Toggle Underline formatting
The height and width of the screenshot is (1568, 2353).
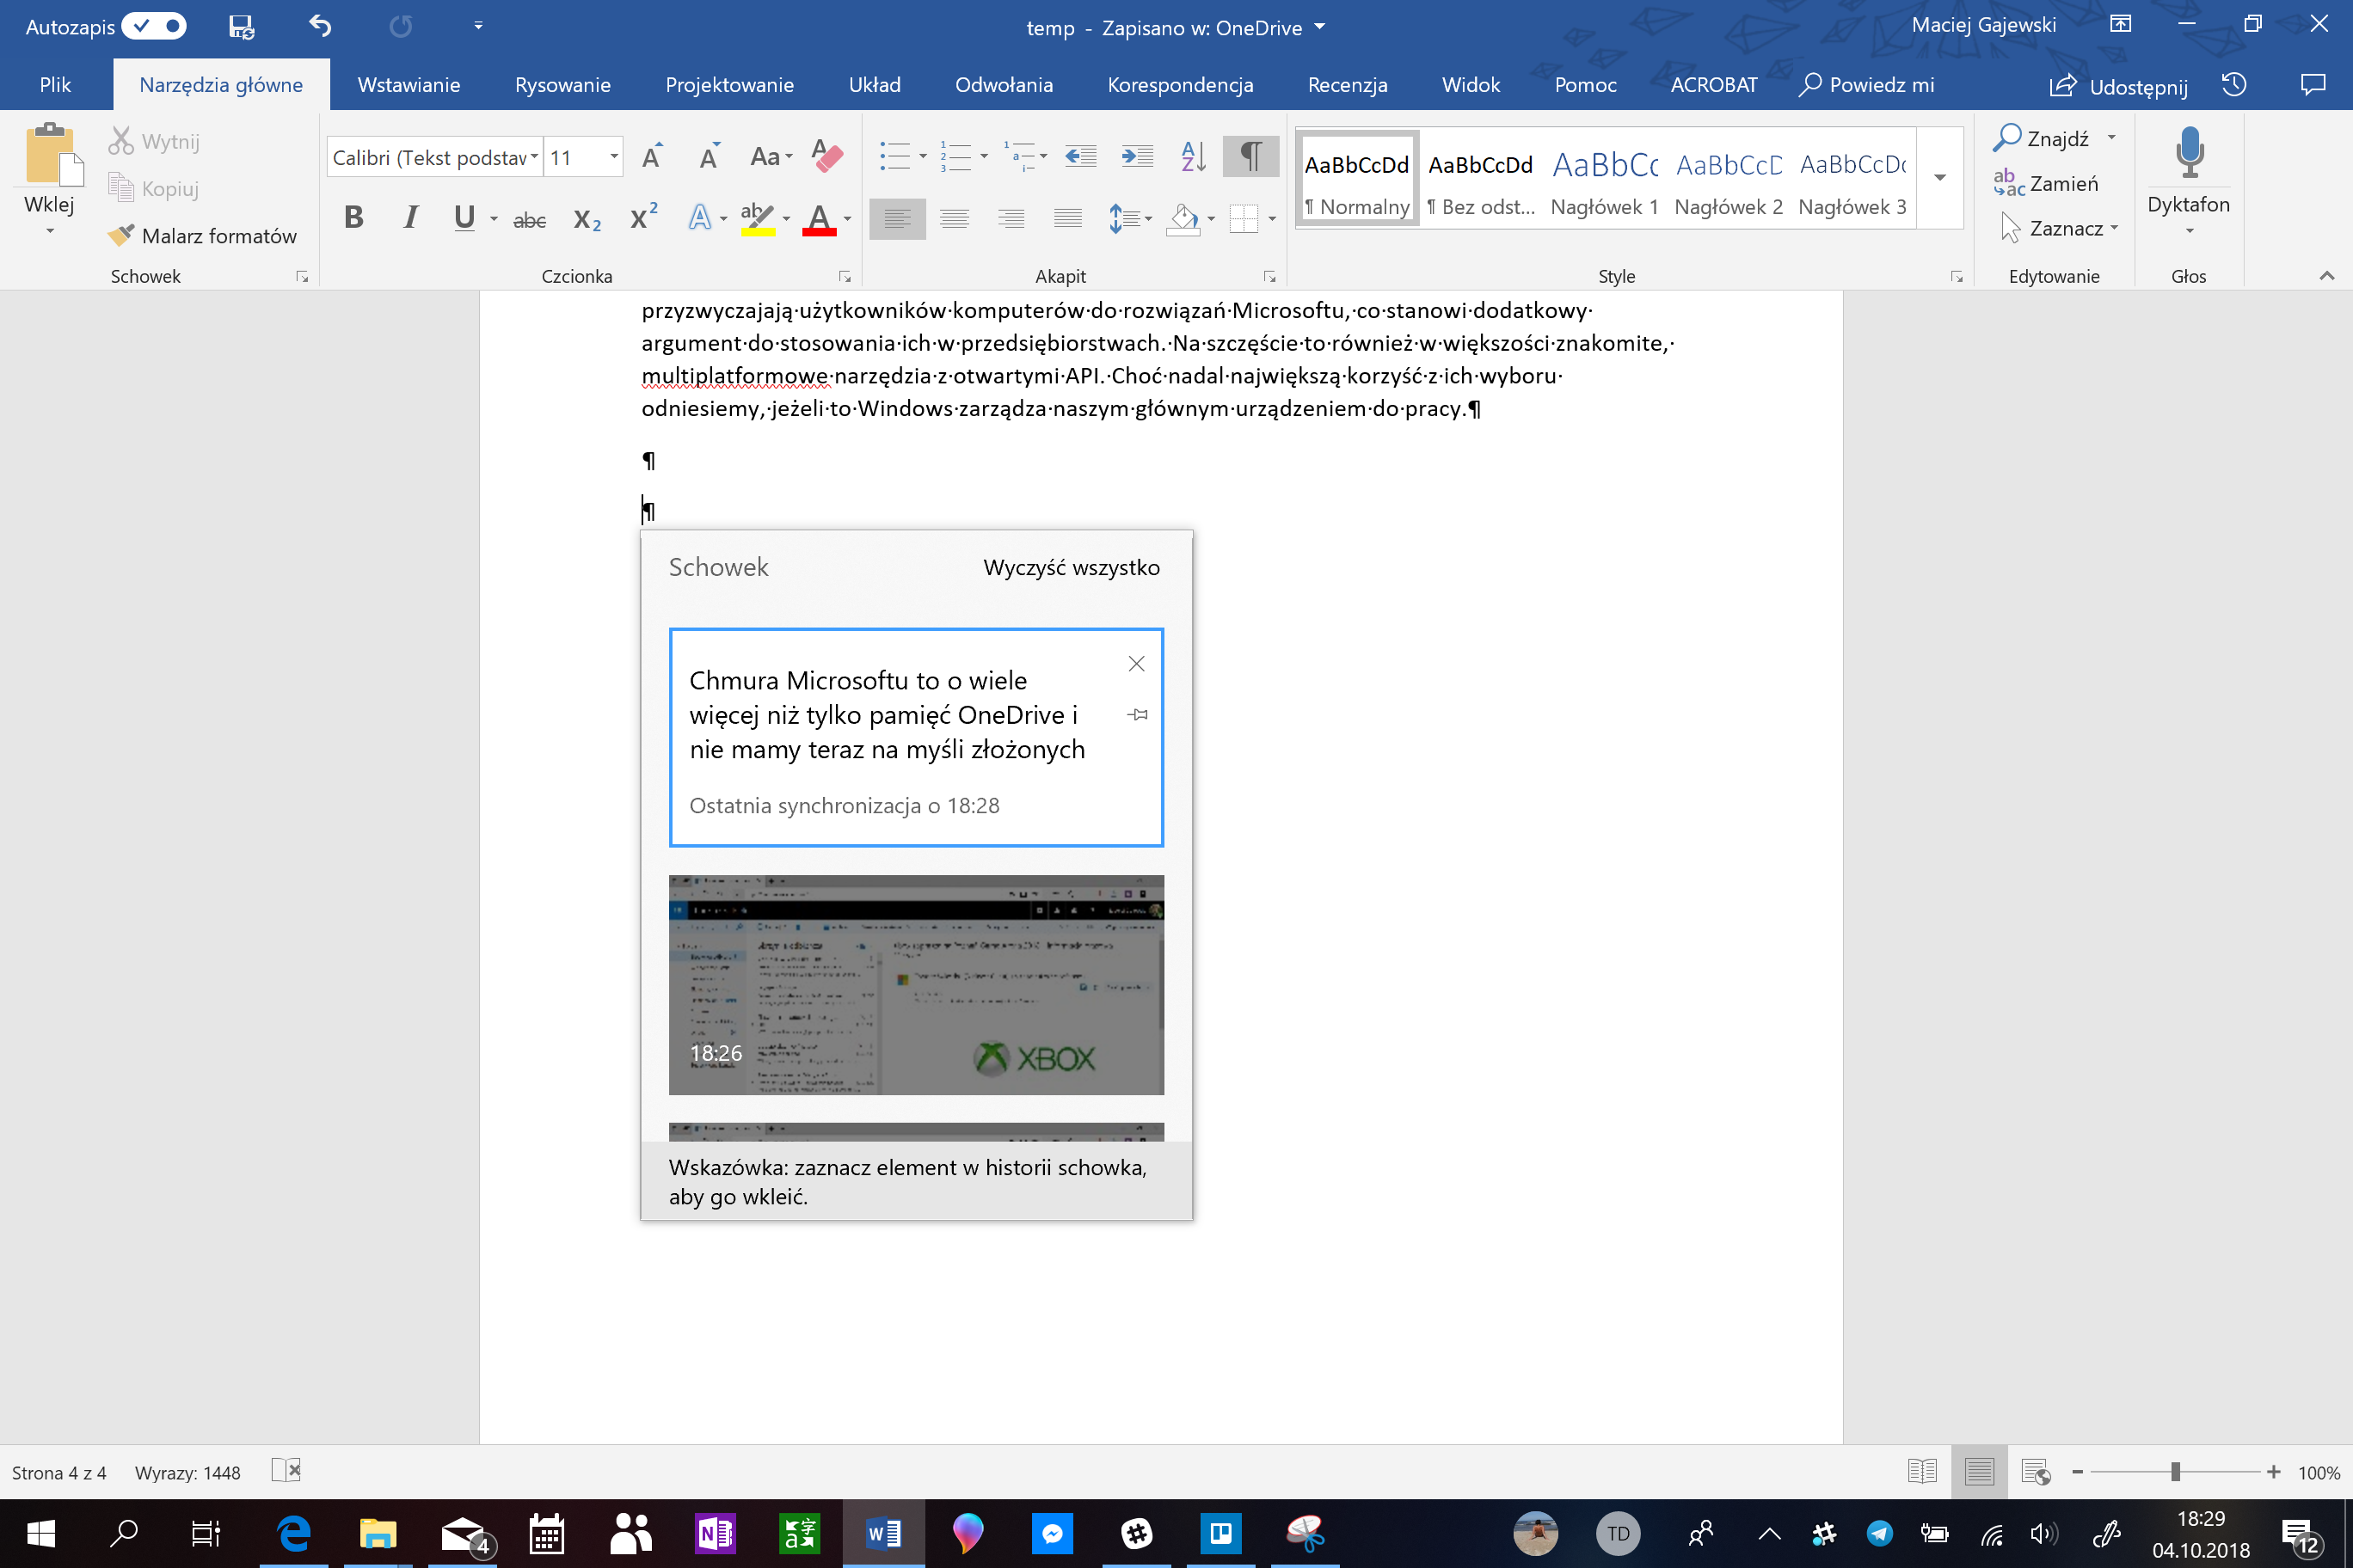click(464, 218)
